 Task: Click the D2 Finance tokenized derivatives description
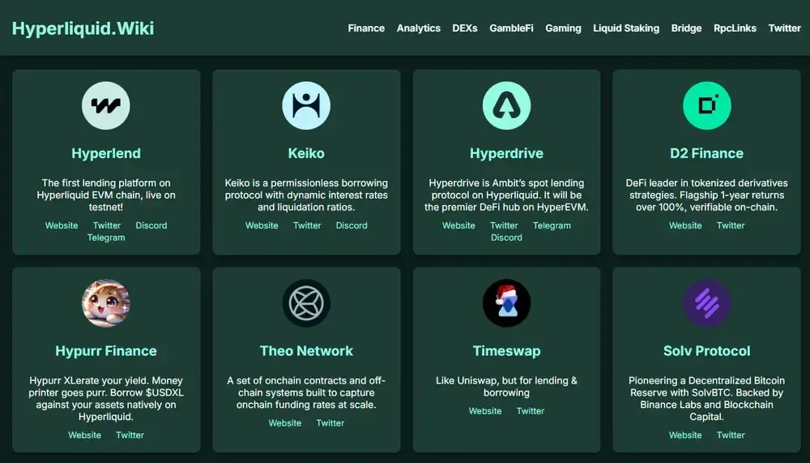pos(706,195)
